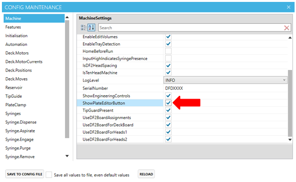
Task: Open the PlateClamp category
Action: [x=16, y=105]
